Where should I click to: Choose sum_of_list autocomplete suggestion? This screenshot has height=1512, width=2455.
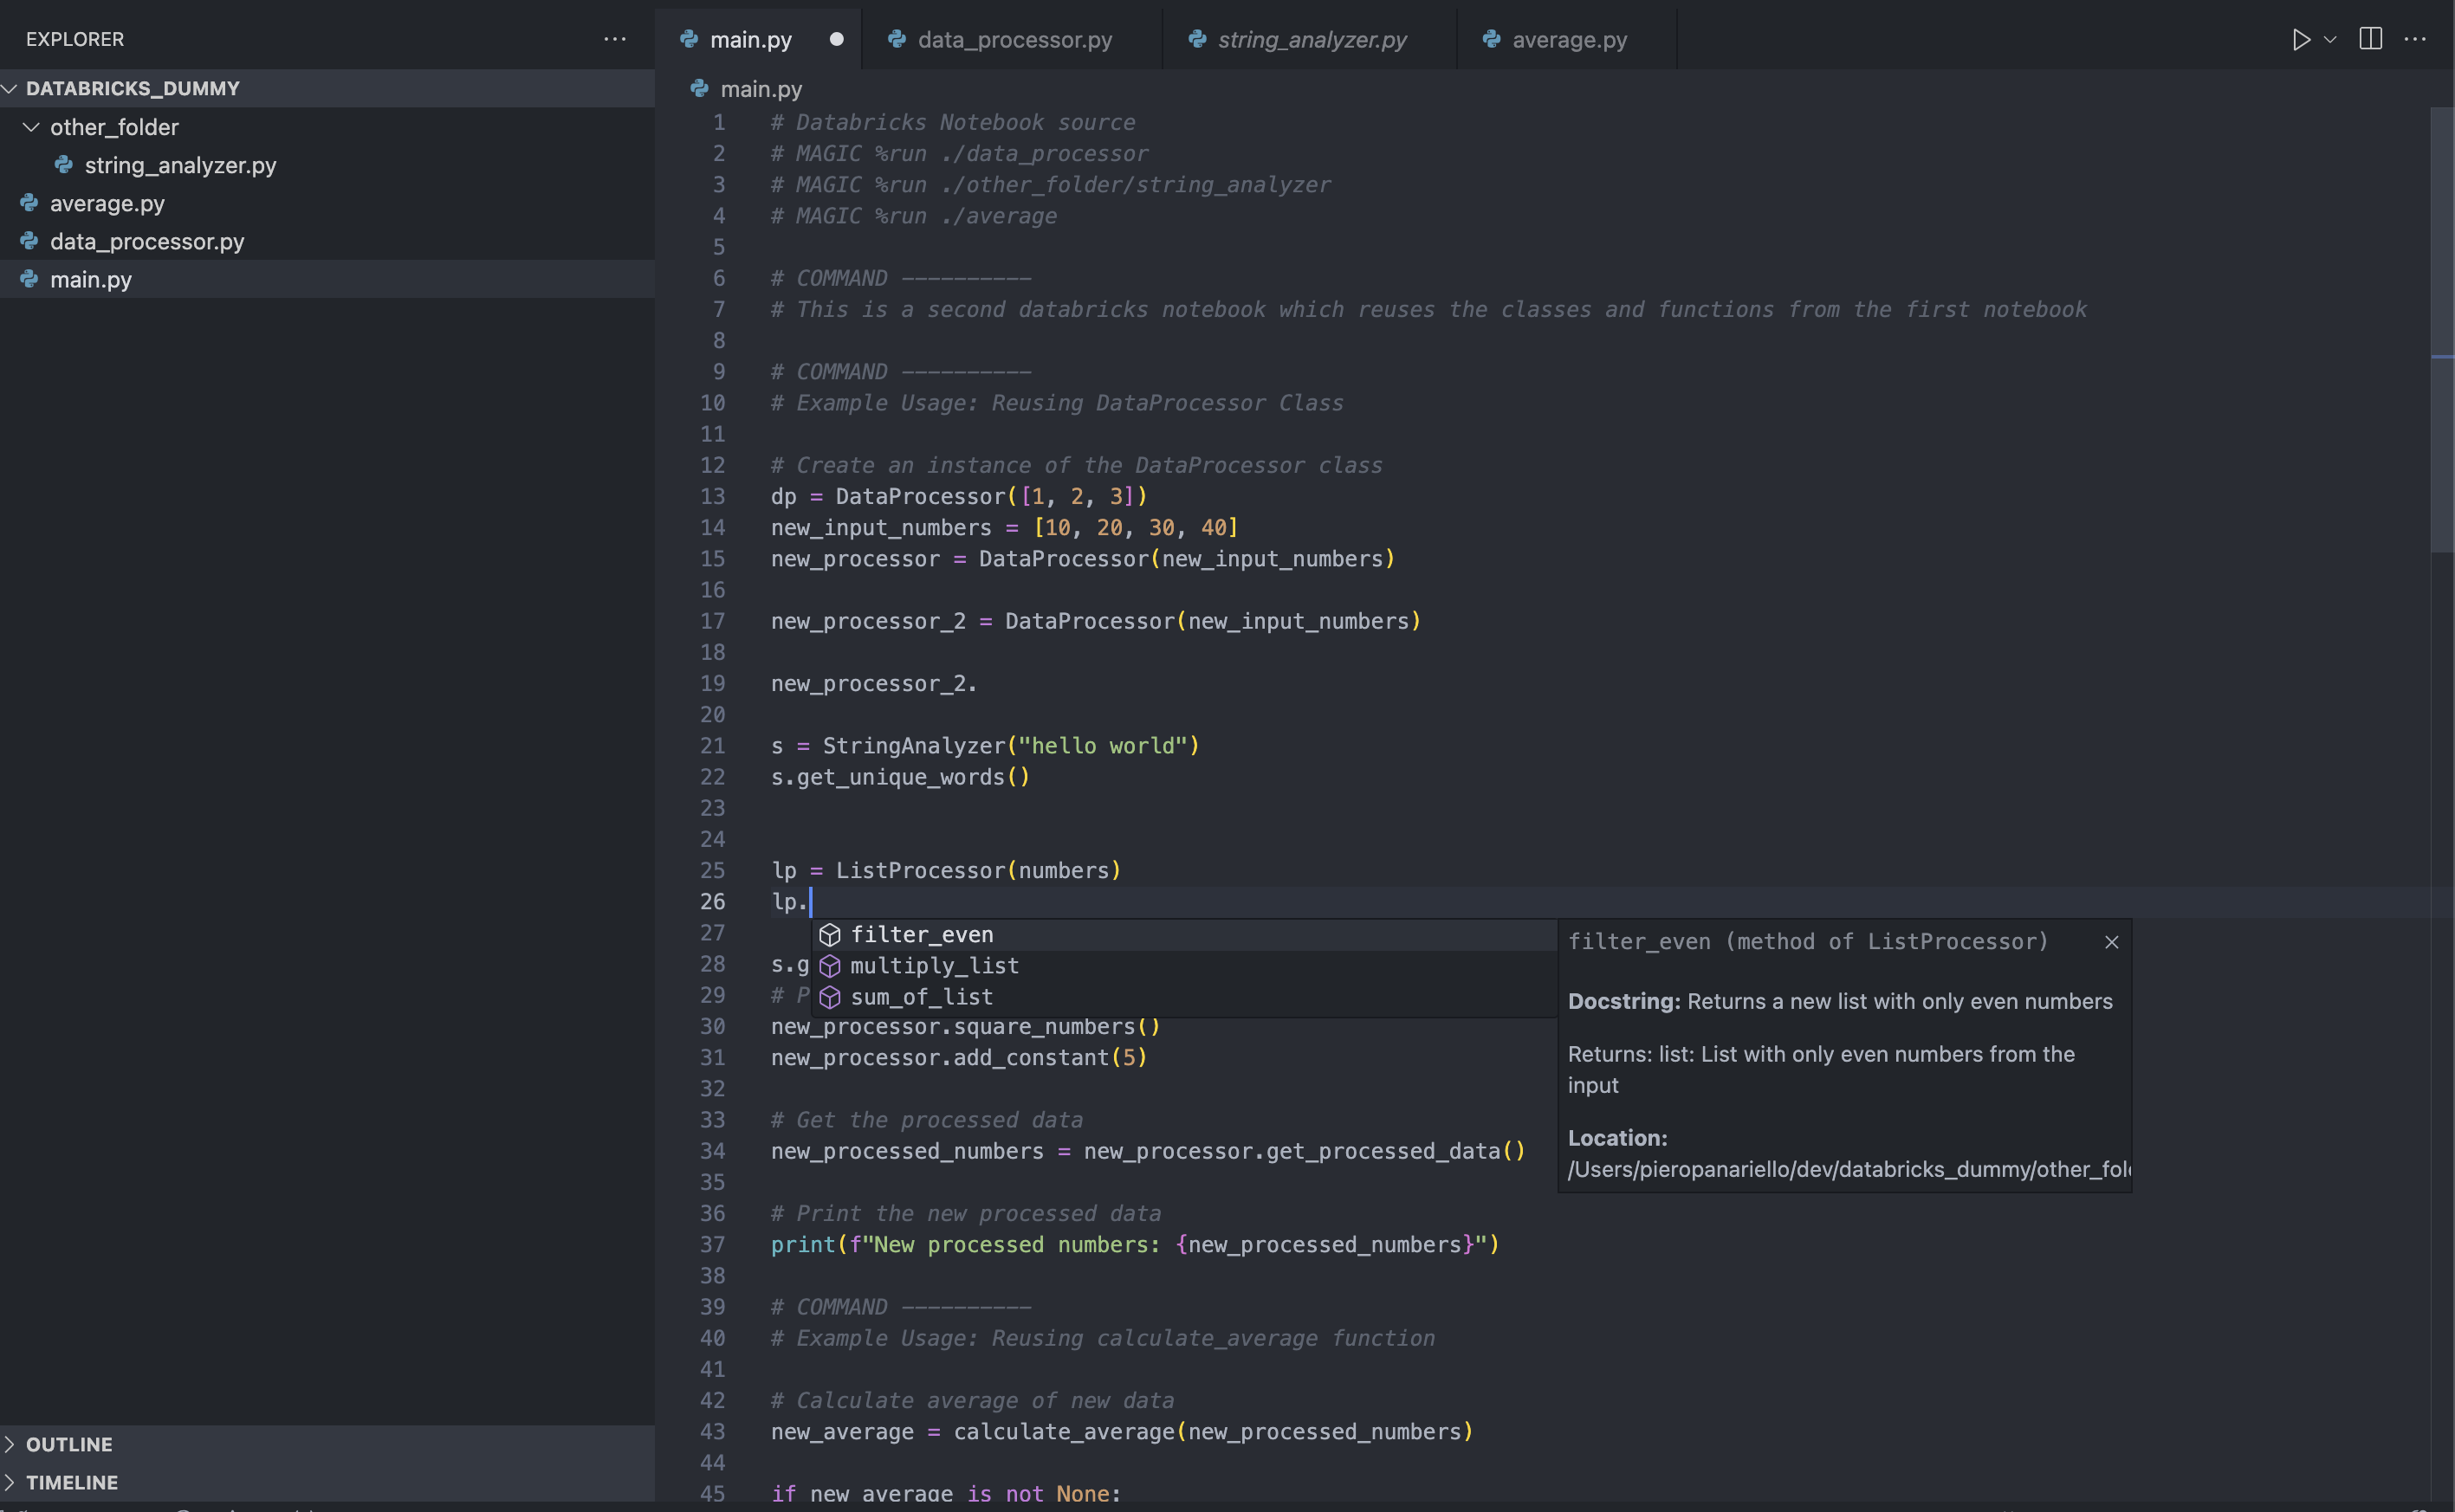(1183, 996)
